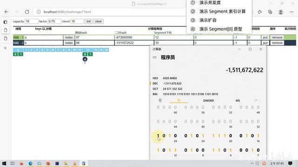Click remove button in thread 1 row
Image resolution: width=298 pixels, height=167 pixels.
click(277, 38)
